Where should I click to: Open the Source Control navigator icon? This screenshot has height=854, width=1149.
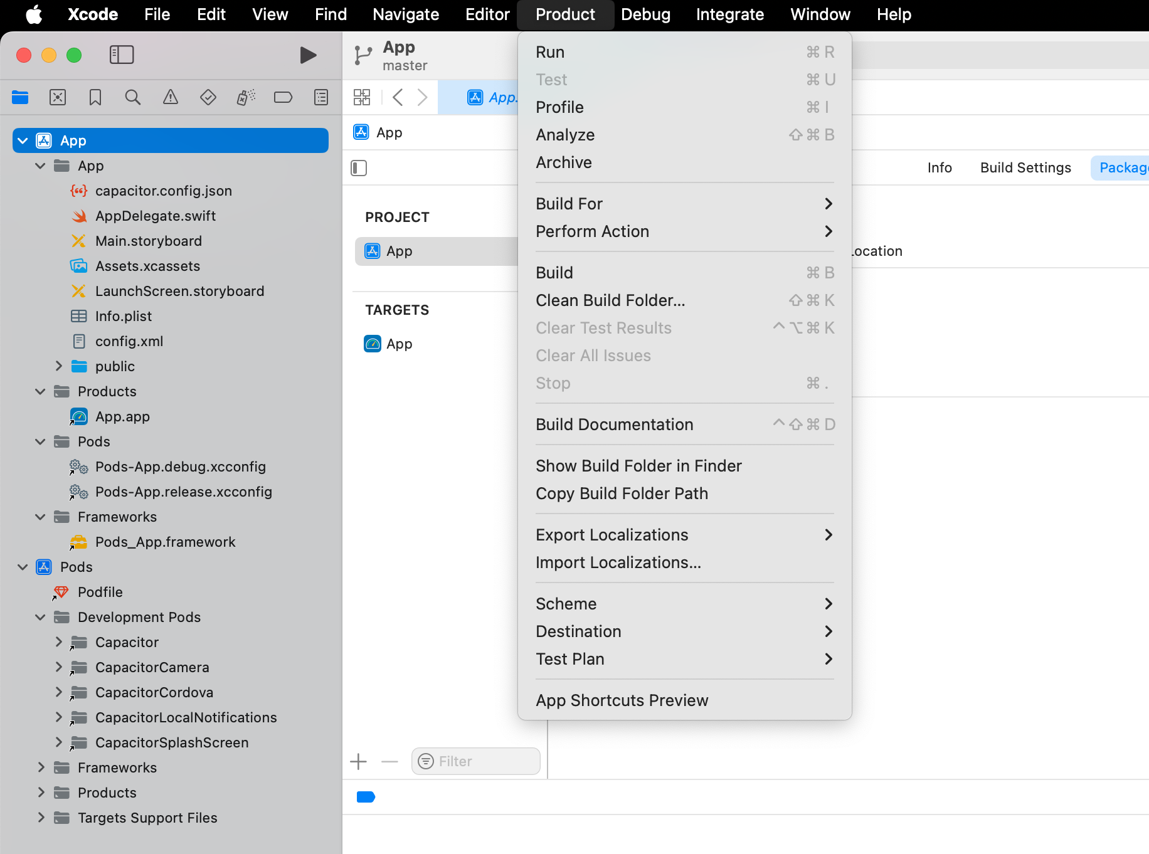point(58,97)
